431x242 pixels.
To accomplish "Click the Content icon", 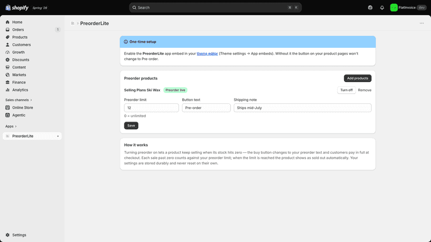I will (x=7, y=67).
